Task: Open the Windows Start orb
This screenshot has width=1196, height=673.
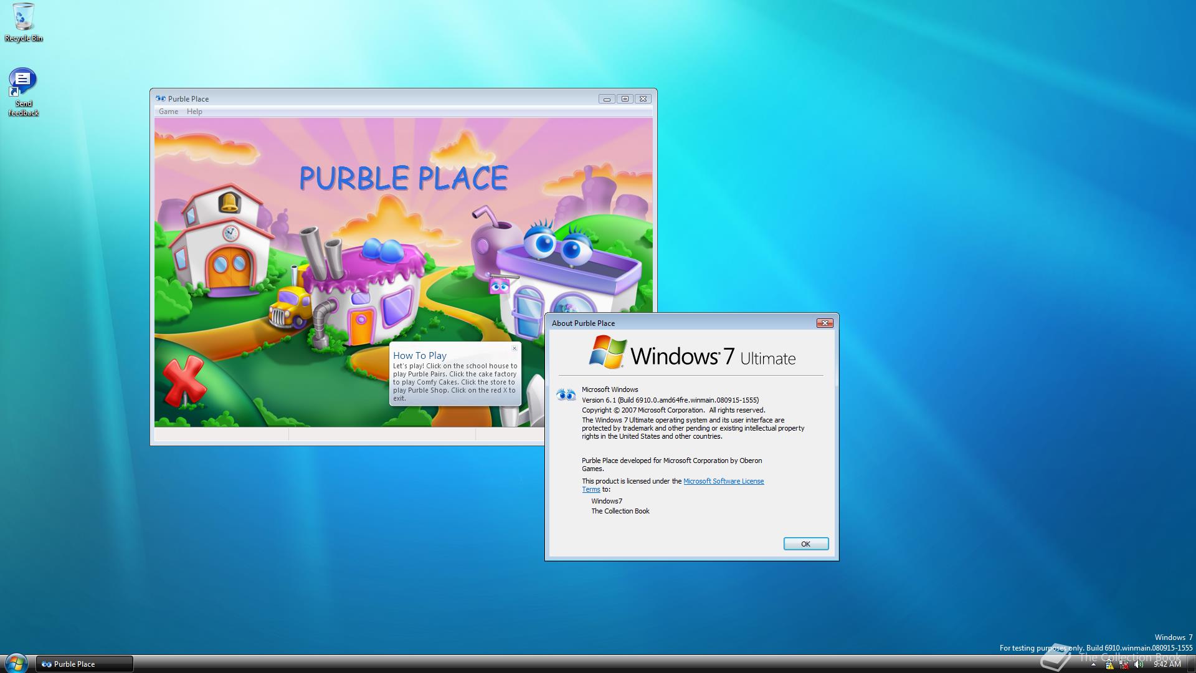Action: 16,663
